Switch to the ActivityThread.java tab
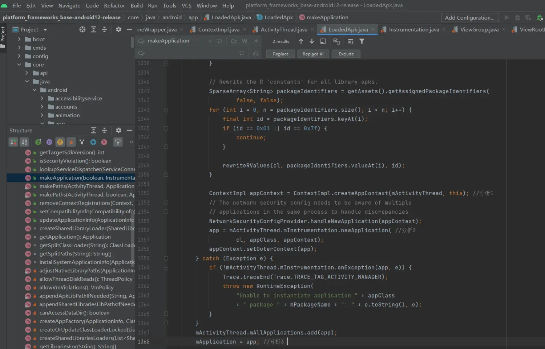This screenshot has width=545, height=349. point(284,29)
